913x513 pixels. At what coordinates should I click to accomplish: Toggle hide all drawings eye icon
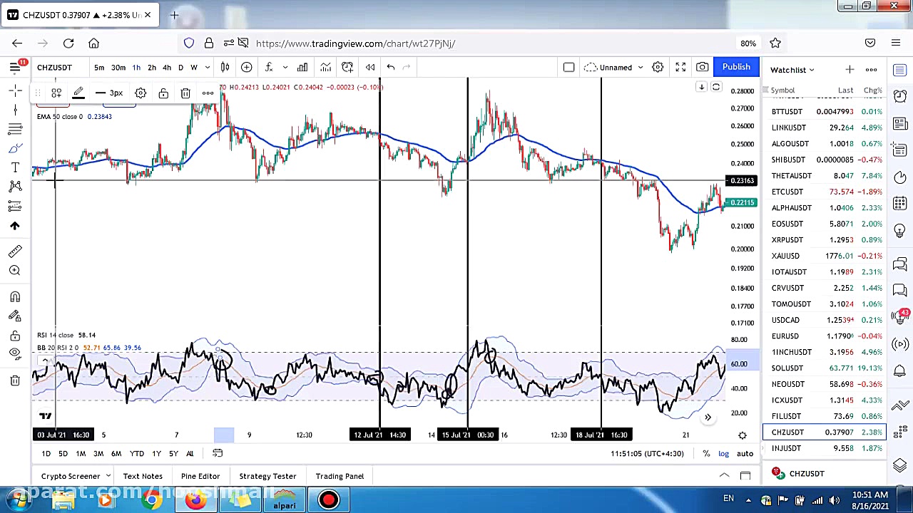[x=15, y=354]
